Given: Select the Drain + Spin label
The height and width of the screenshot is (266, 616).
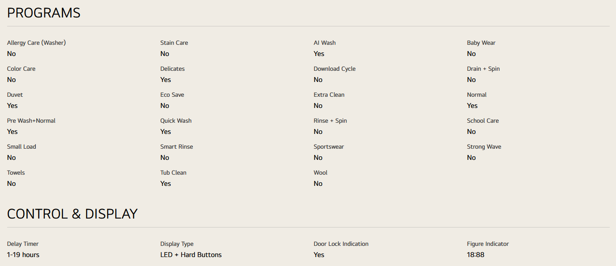Looking at the screenshot, I should (483, 69).
